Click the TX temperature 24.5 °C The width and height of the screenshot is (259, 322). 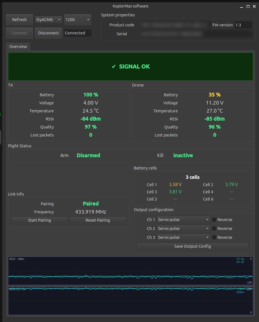91,111
